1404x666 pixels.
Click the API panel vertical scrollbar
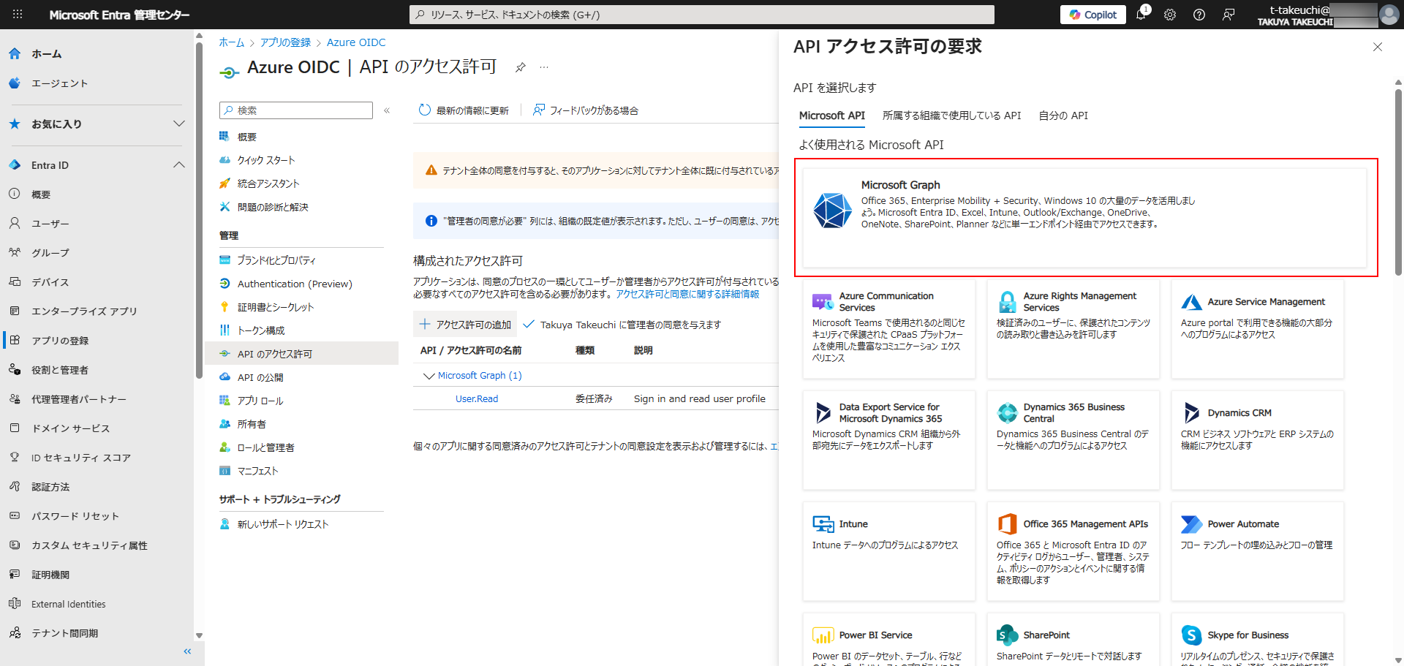point(1398,183)
